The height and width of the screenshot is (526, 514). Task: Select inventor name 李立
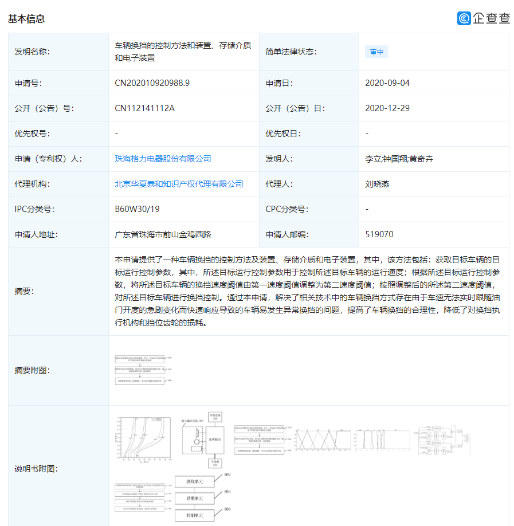coord(374,159)
